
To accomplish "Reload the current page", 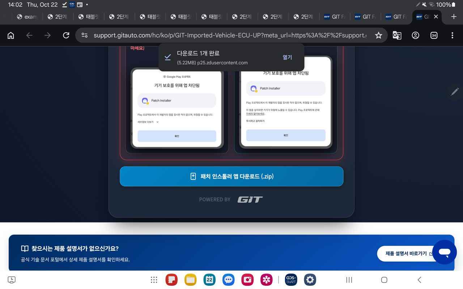I will (66, 35).
